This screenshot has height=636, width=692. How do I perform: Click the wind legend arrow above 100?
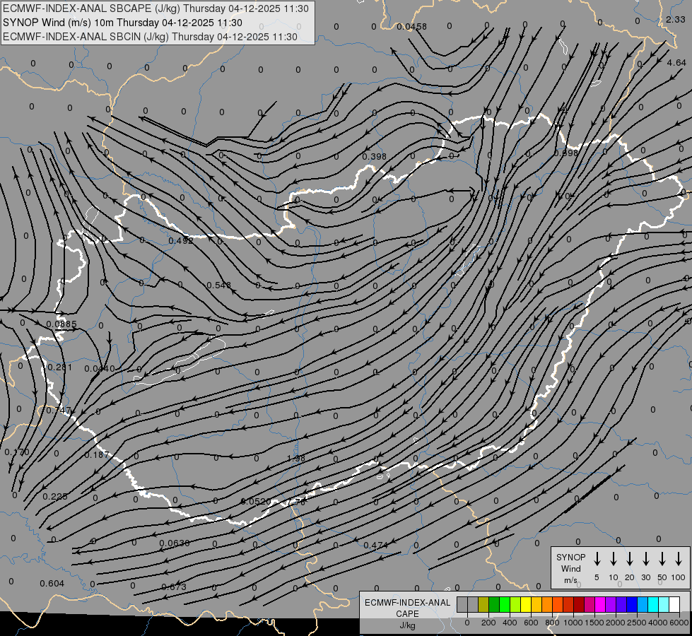point(679,559)
